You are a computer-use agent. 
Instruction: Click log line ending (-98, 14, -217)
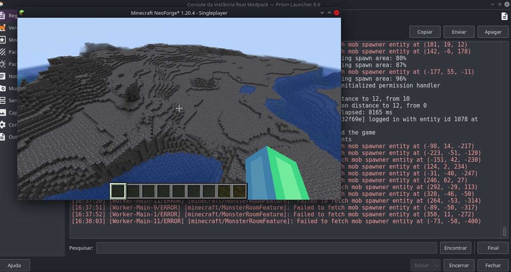point(407,146)
